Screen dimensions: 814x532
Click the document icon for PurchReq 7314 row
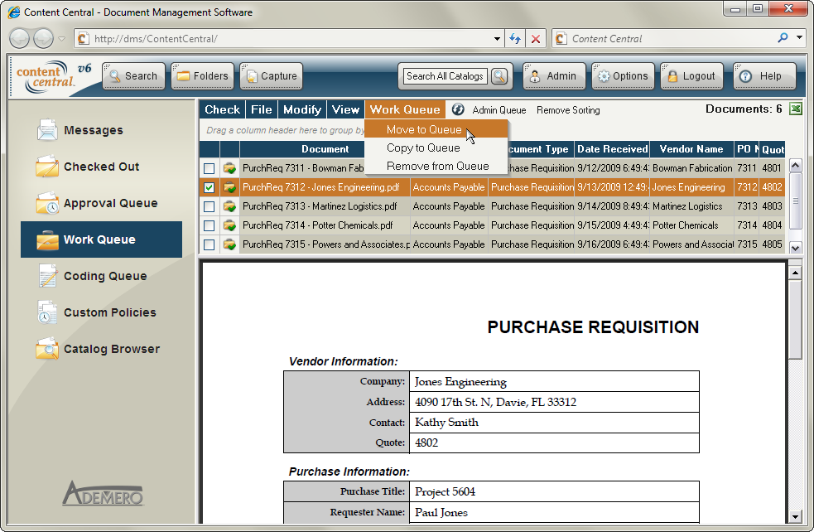pos(229,225)
